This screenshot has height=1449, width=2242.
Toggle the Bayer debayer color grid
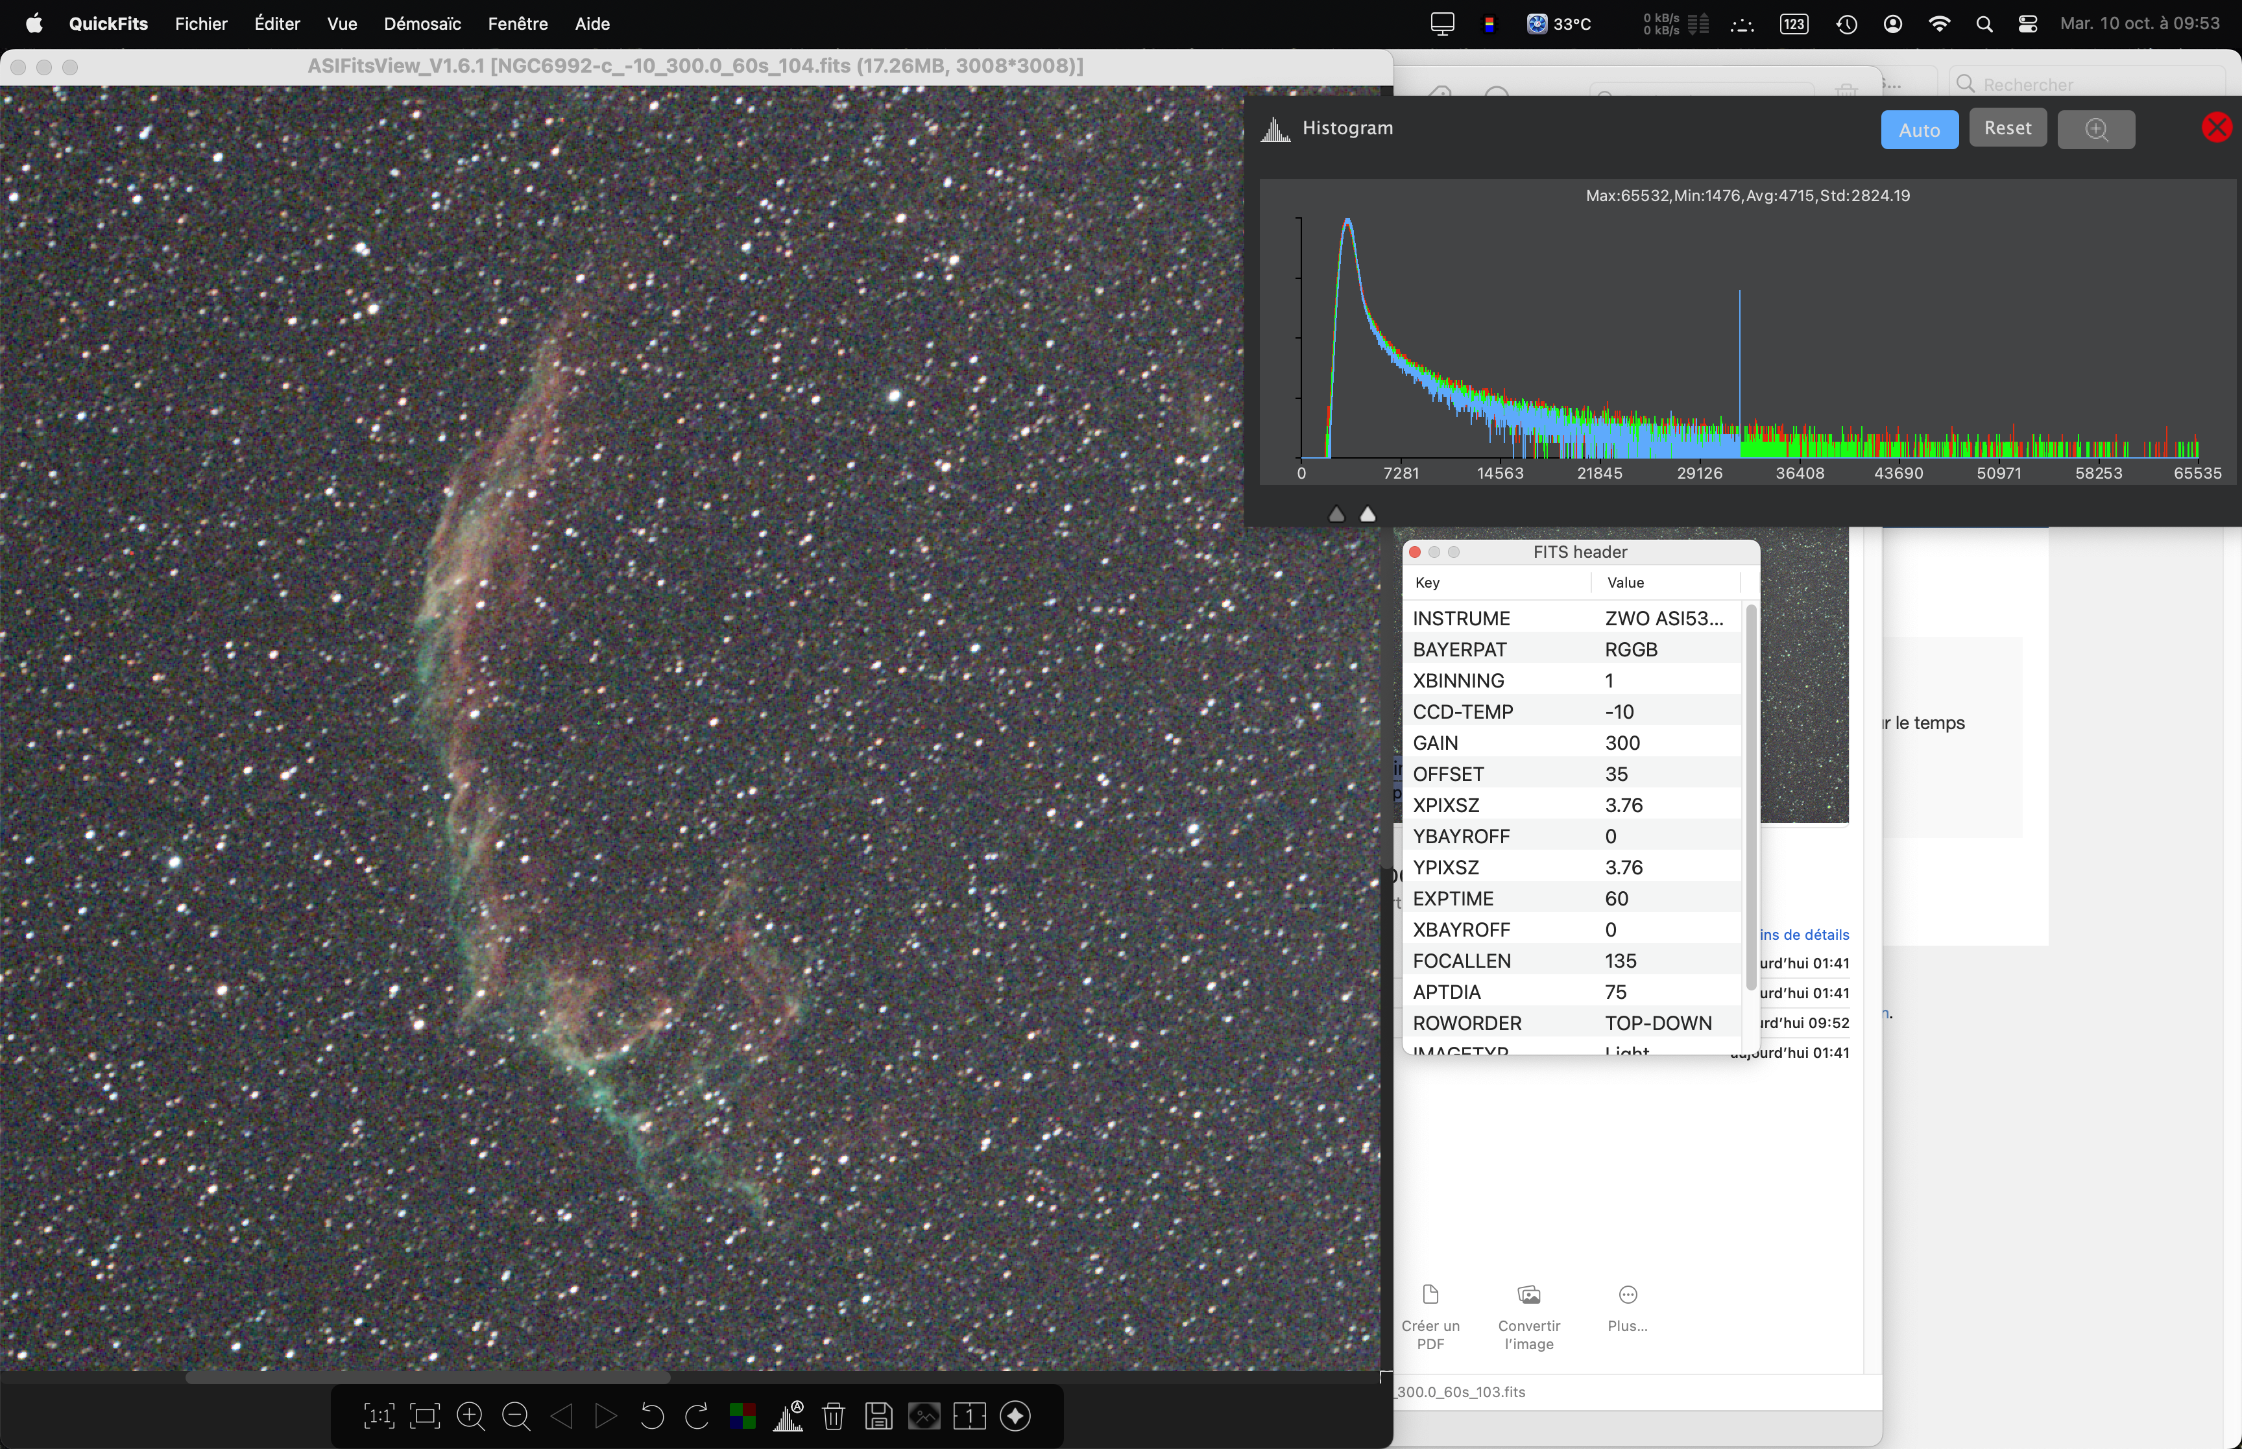[x=742, y=1416]
